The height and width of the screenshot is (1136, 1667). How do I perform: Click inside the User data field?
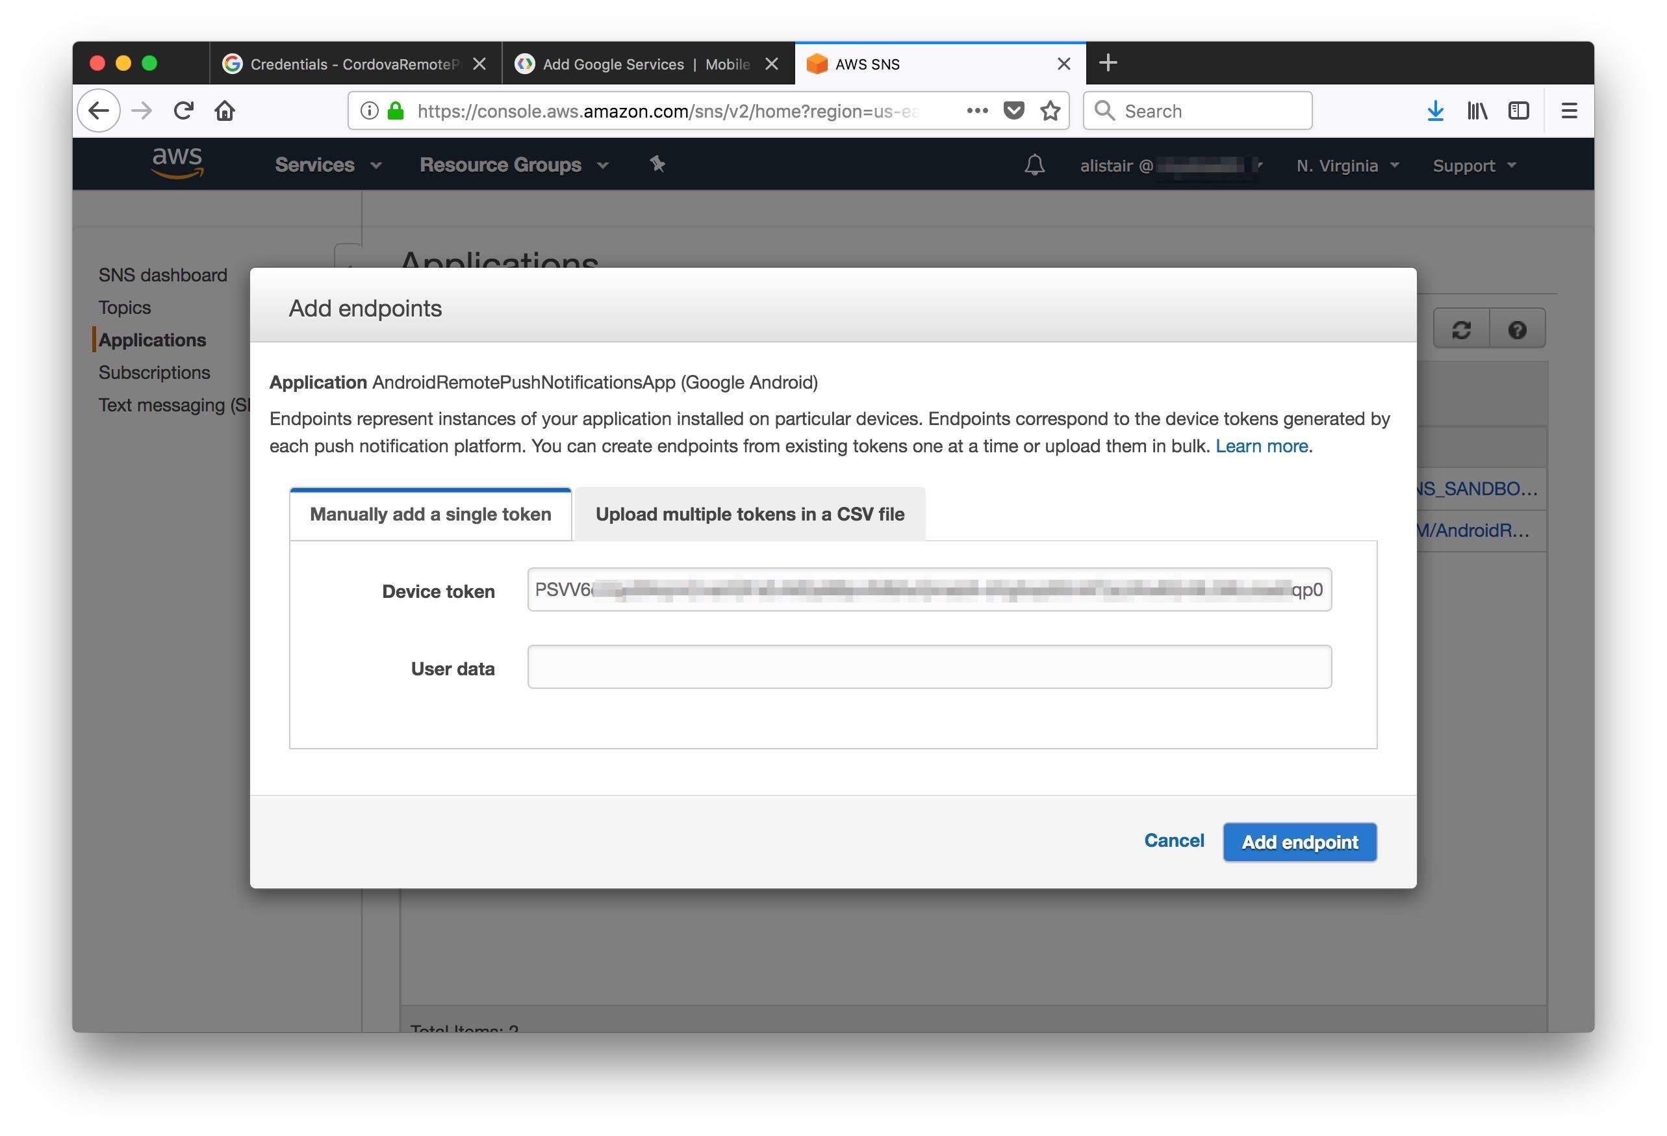coord(929,667)
